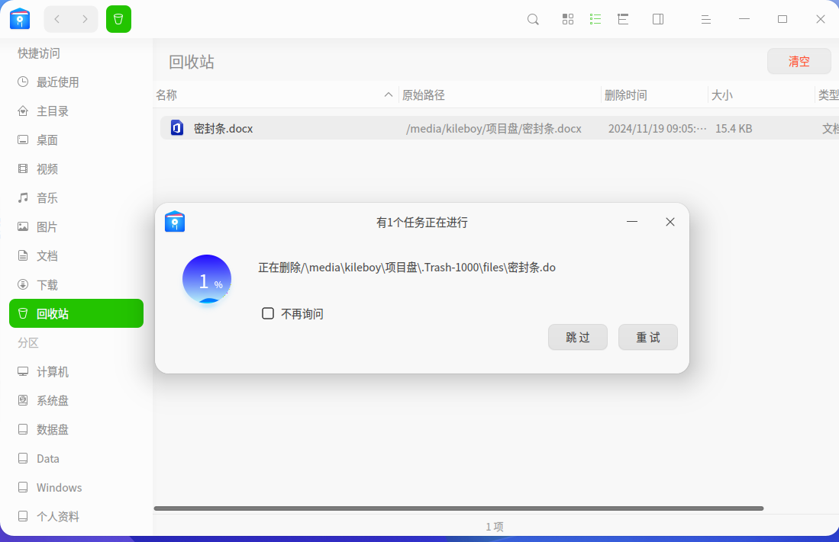Viewport: 839px width, 542px height.
Task: Minimize the file manager window
Action: 744,19
